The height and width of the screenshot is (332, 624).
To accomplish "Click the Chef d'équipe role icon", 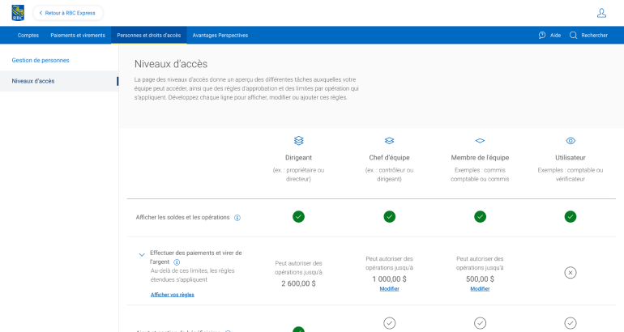I will coord(389,141).
